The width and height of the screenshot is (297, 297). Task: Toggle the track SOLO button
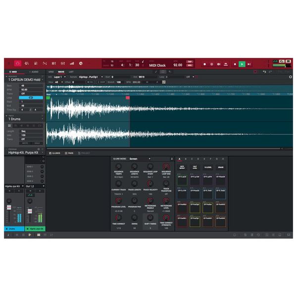pyautogui.click(x=37, y=143)
